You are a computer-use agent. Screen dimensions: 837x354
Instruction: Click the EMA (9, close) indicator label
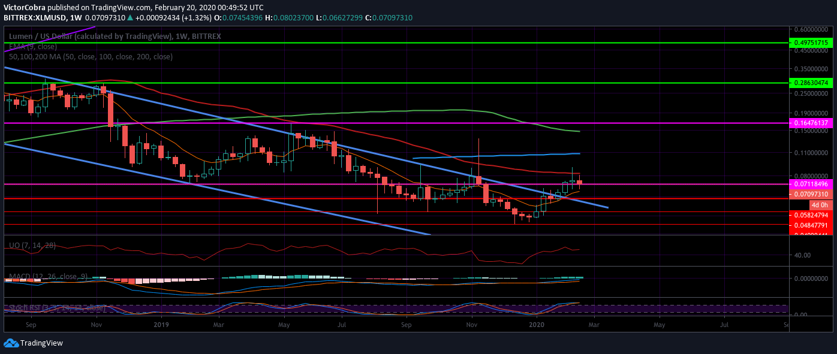(x=33, y=47)
